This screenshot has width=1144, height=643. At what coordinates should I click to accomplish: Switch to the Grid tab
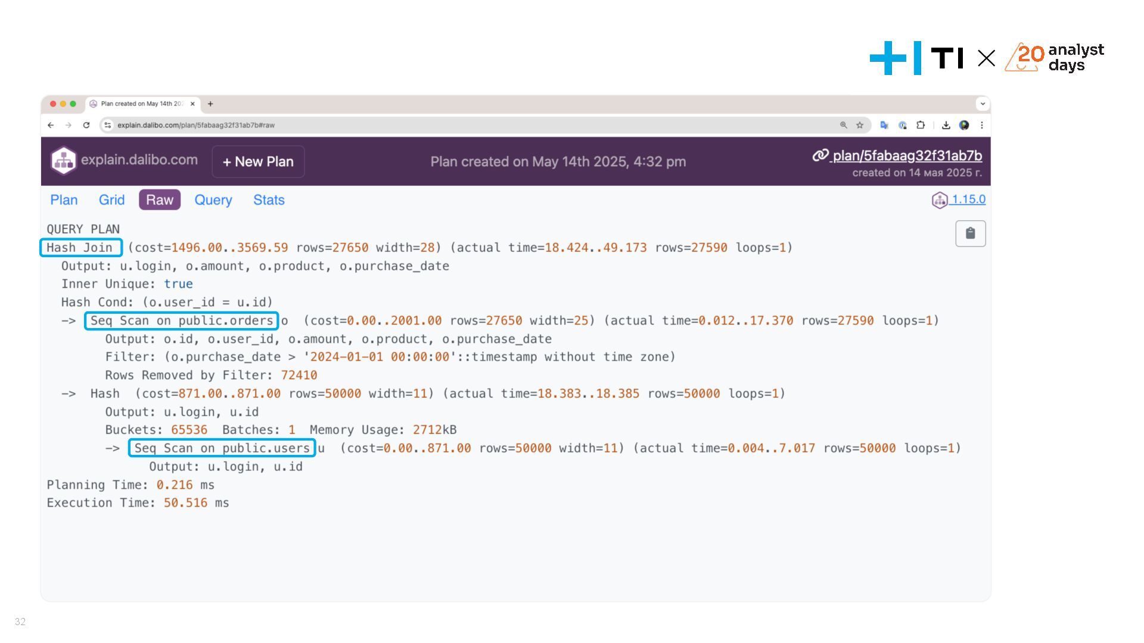click(111, 200)
